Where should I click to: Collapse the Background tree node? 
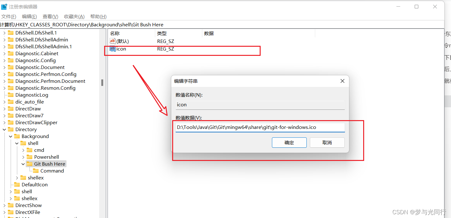(11, 136)
